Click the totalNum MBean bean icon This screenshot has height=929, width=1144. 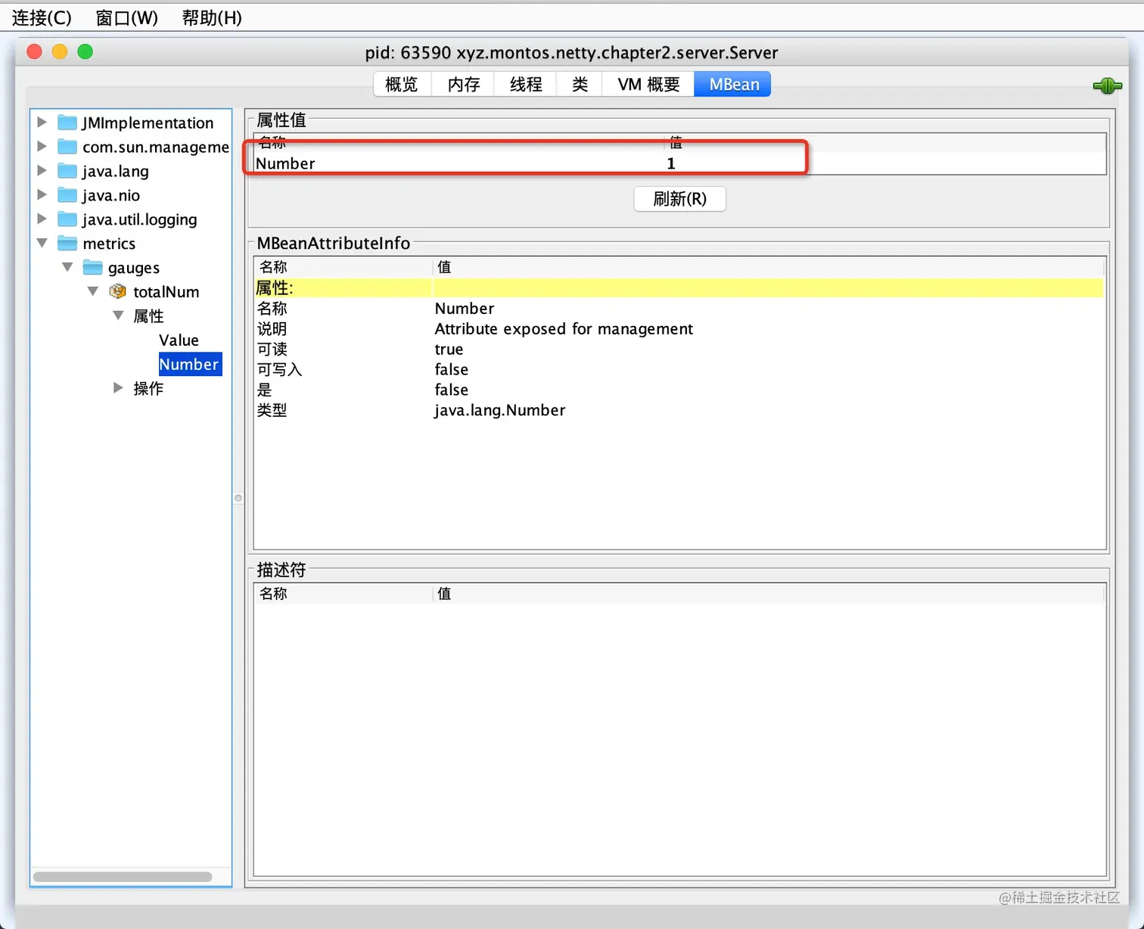[118, 291]
